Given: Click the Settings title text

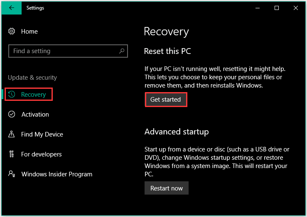Looking at the screenshot, I should 35,8.
